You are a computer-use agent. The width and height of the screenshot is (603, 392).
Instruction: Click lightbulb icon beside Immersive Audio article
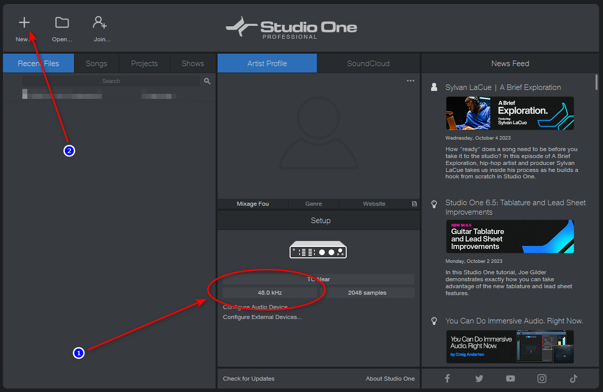pyautogui.click(x=434, y=321)
